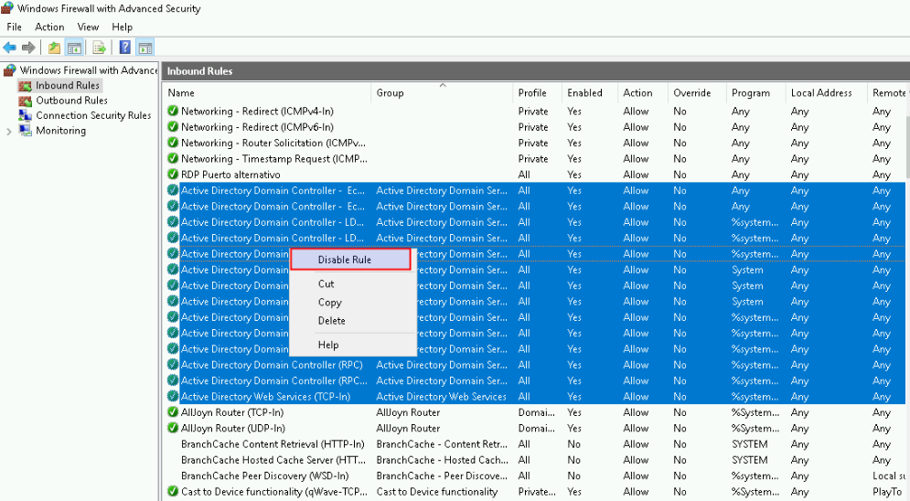Click the BranchCache - Peer Discove... group cell
The width and height of the screenshot is (910, 501).
click(442, 475)
